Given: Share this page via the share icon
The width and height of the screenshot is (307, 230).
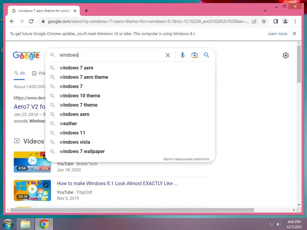Looking at the screenshot, I should coord(254,21).
